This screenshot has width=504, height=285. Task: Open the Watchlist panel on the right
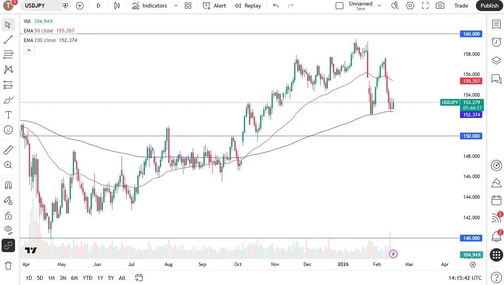tap(496, 25)
